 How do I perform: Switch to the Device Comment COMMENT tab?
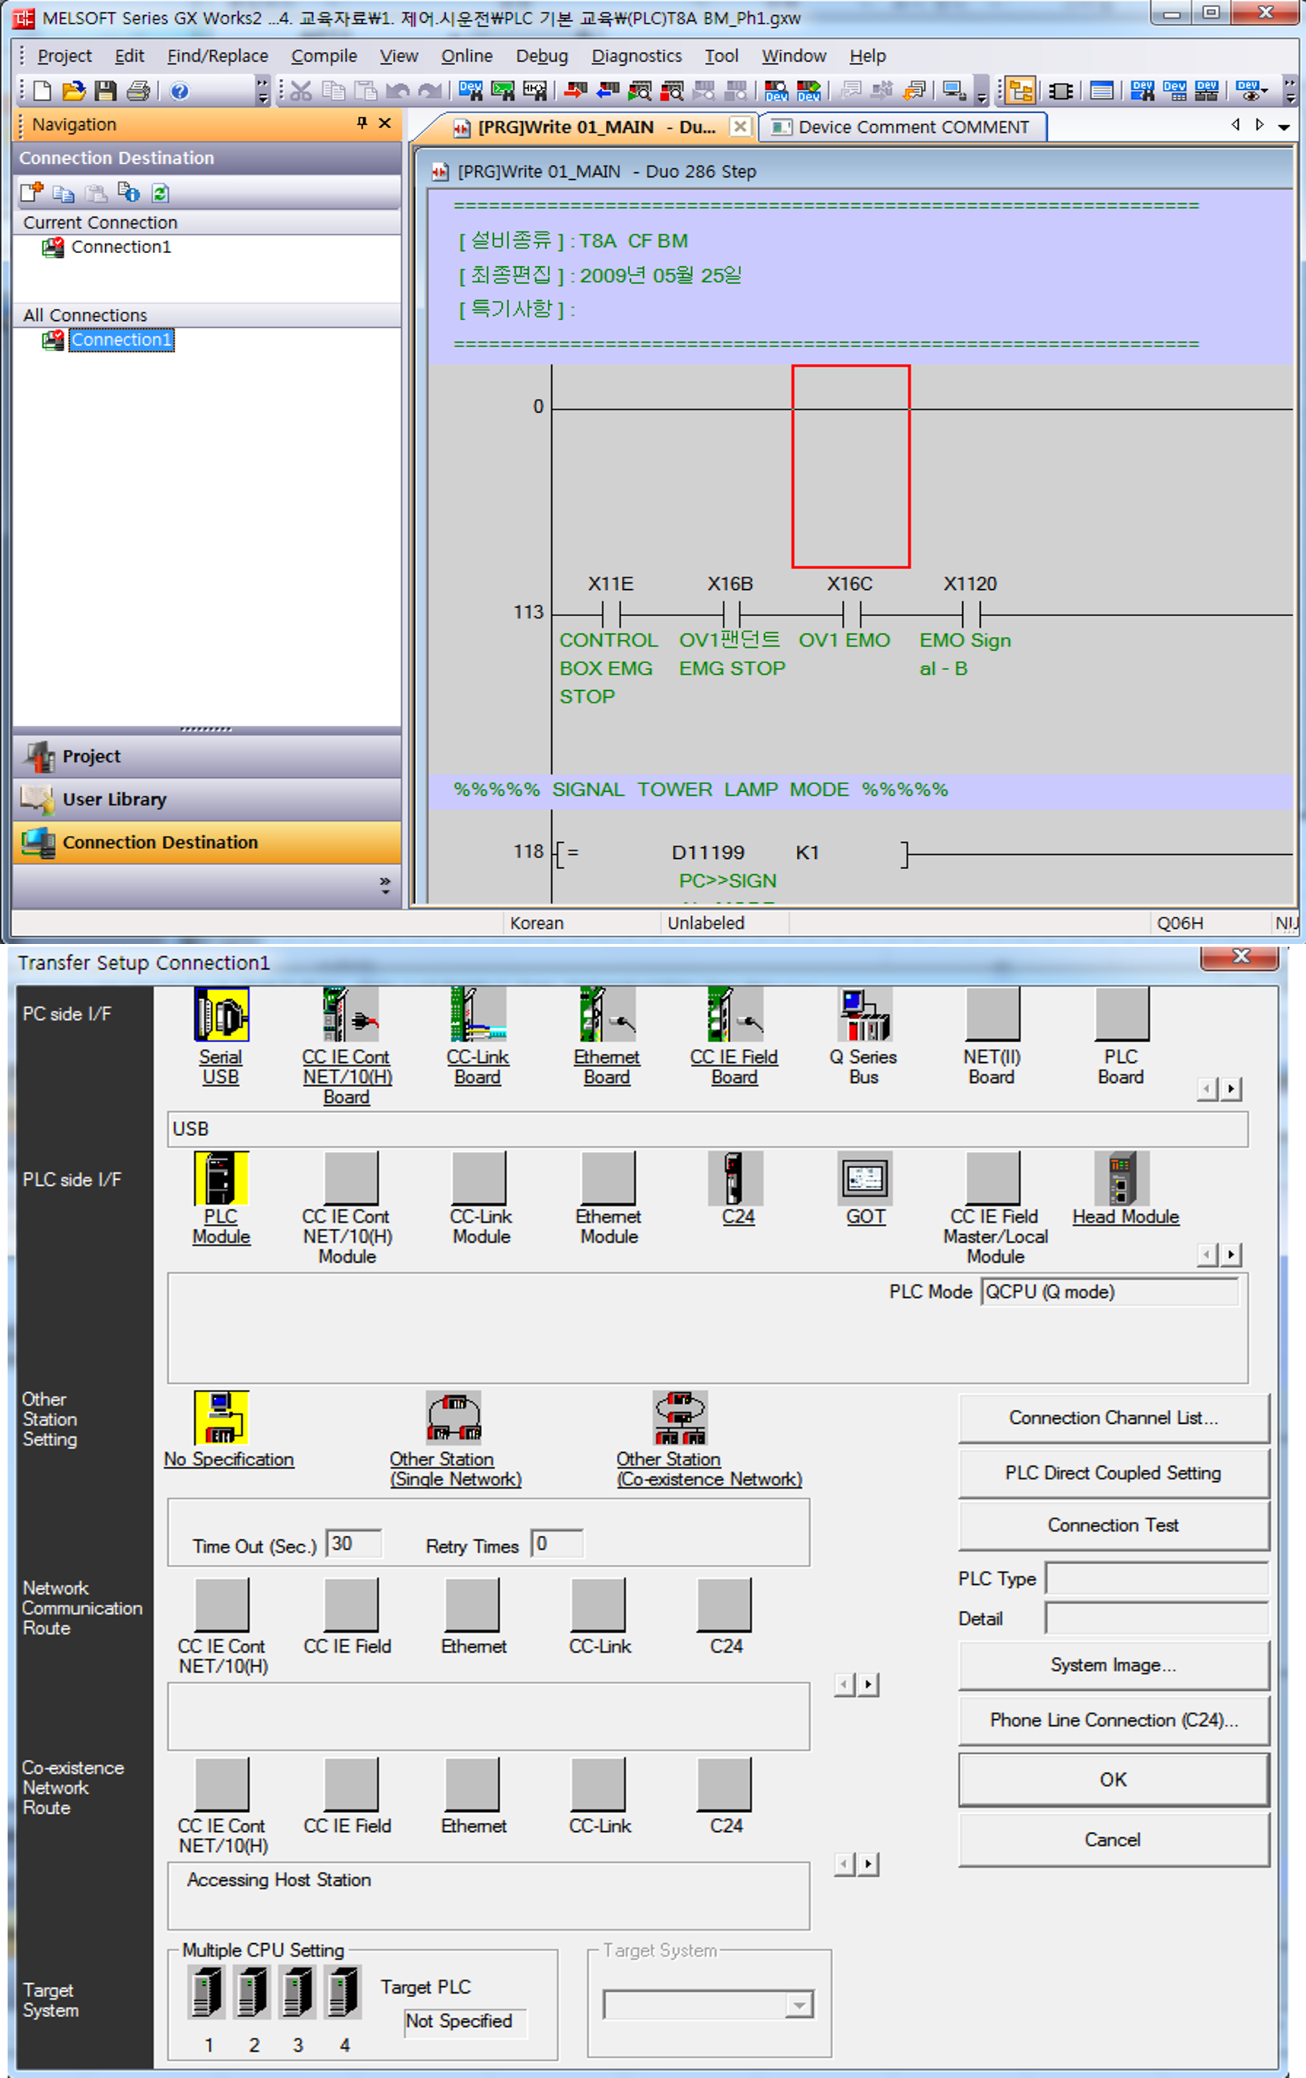point(902,127)
